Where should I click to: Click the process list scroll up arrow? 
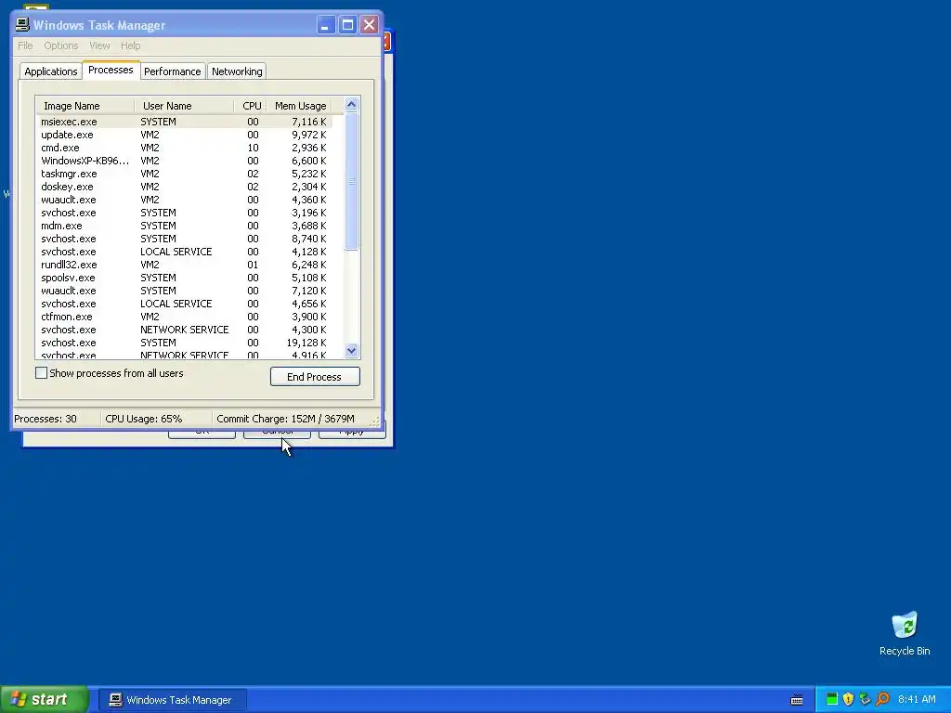pos(351,104)
